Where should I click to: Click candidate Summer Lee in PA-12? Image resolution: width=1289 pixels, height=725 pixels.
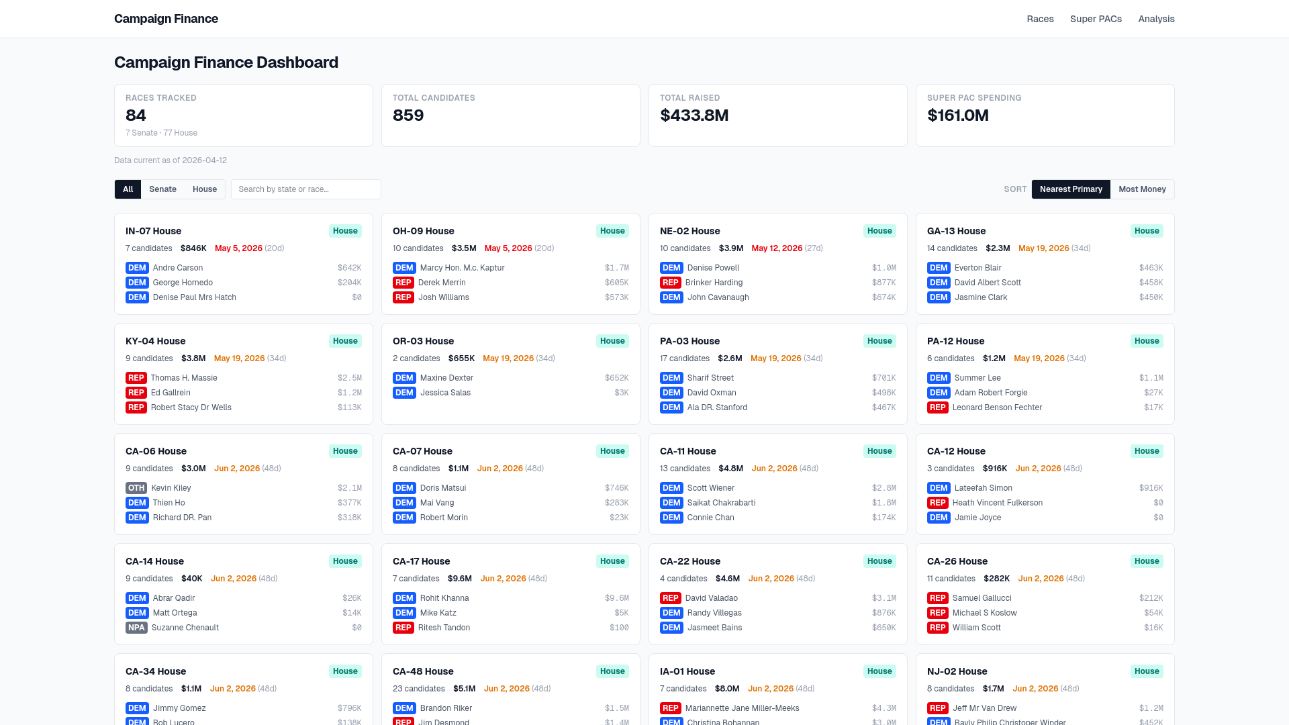click(x=977, y=378)
